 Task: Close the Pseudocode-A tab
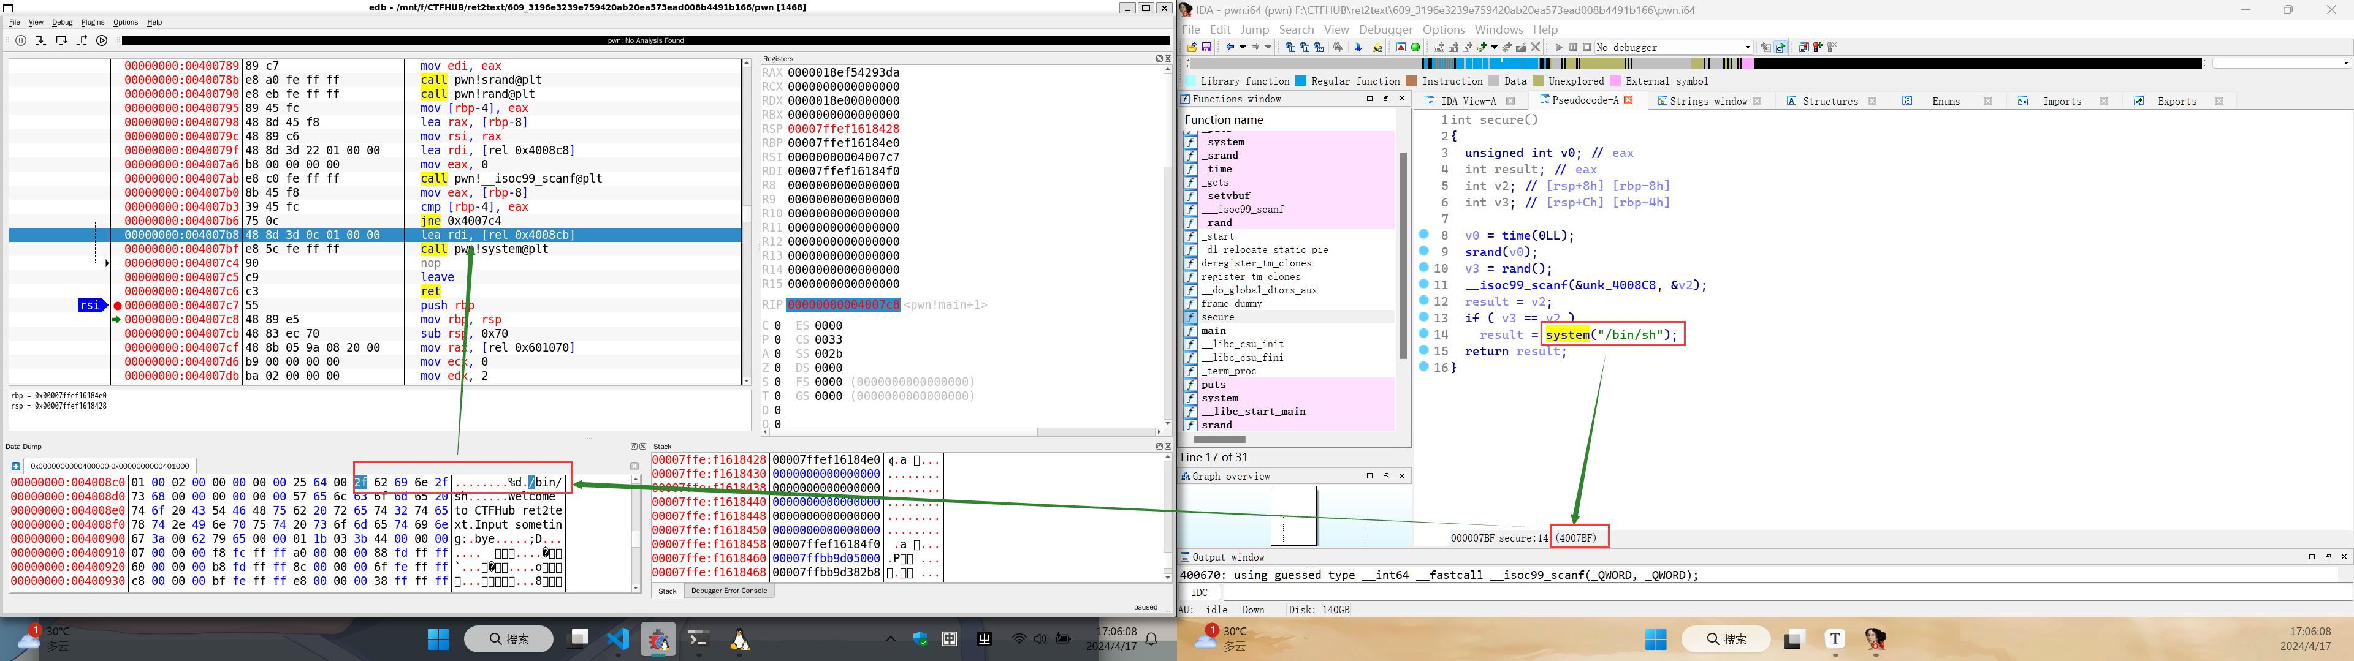(x=1628, y=100)
